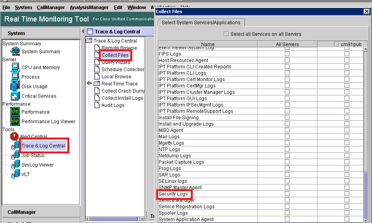Open Disk Usage database icon
The image size is (372, 223).
pos(15,86)
